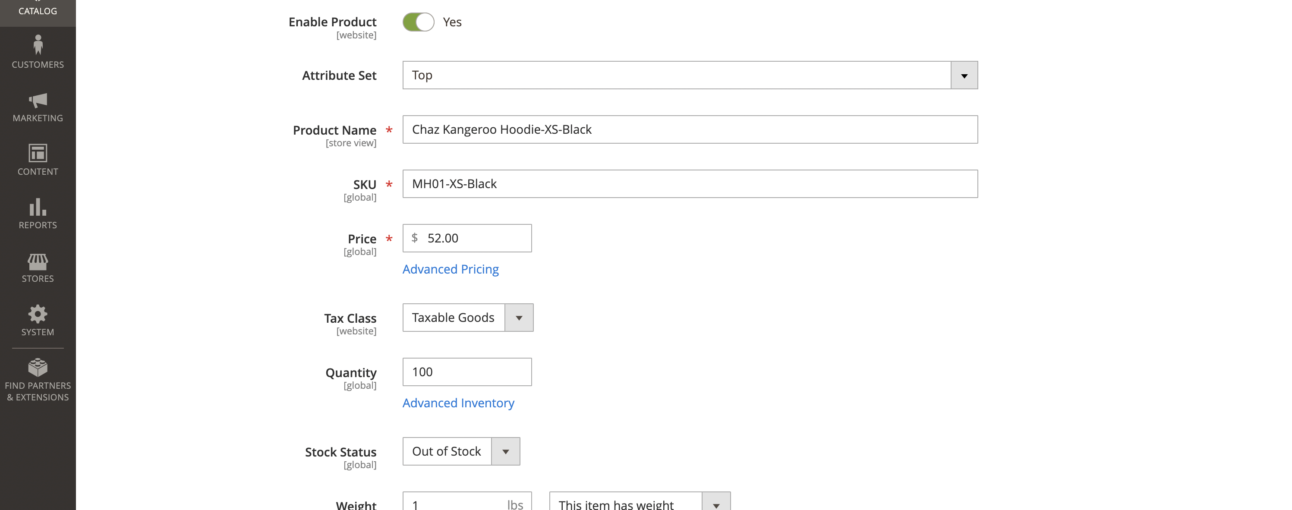Disable the Enable Product switch
Screen dimensions: 1292x510
418,22
